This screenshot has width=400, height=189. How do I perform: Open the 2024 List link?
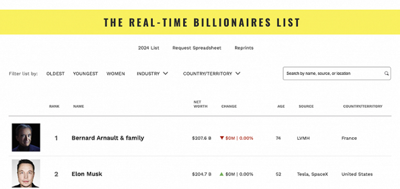[x=149, y=48]
